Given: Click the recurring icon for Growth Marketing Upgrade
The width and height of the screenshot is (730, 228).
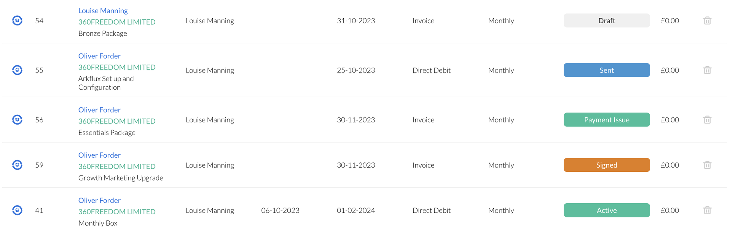Looking at the screenshot, I should tap(17, 165).
